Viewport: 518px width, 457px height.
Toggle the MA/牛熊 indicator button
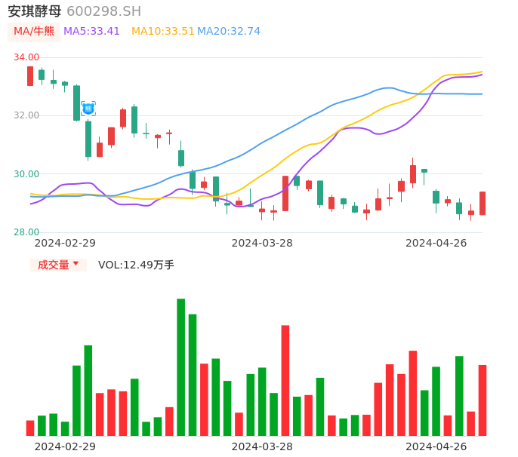(x=34, y=32)
